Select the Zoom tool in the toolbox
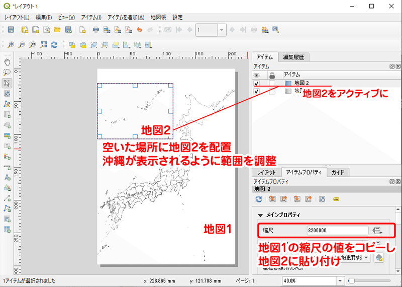Viewport: 402px width, 287px height. point(7,73)
